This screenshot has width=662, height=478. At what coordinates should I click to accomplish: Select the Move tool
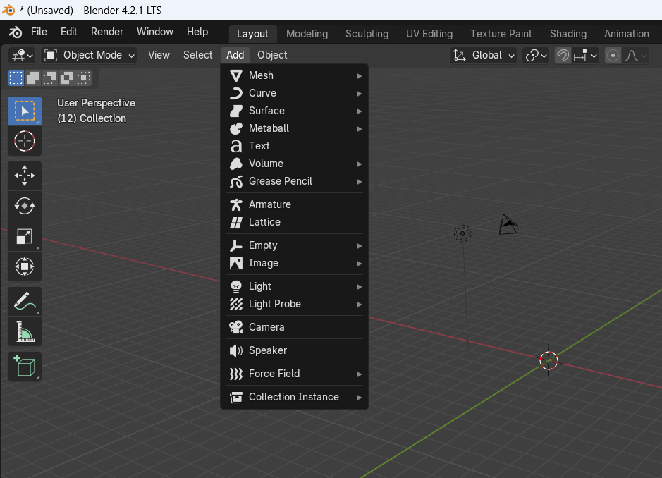[25, 176]
